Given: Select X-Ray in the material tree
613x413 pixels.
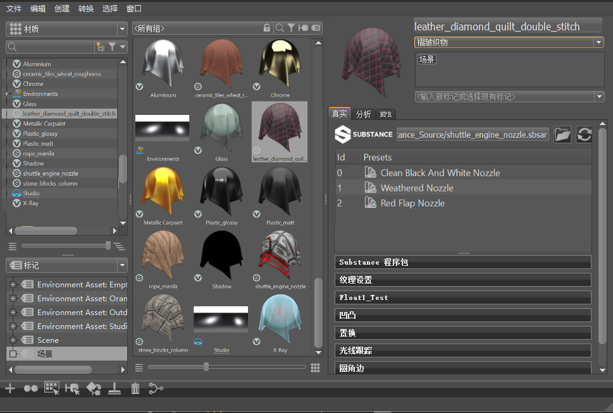Looking at the screenshot, I should pyautogui.click(x=30, y=203).
